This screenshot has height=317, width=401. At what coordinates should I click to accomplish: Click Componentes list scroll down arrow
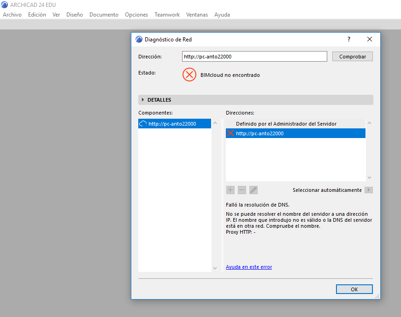(215, 268)
